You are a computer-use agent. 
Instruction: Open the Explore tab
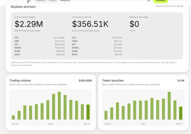coord(41,1)
